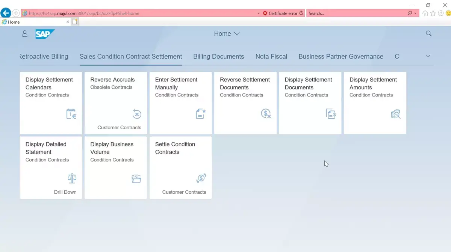Click the Settle Condition Contracts icon
The image size is (451, 252).
click(x=201, y=178)
